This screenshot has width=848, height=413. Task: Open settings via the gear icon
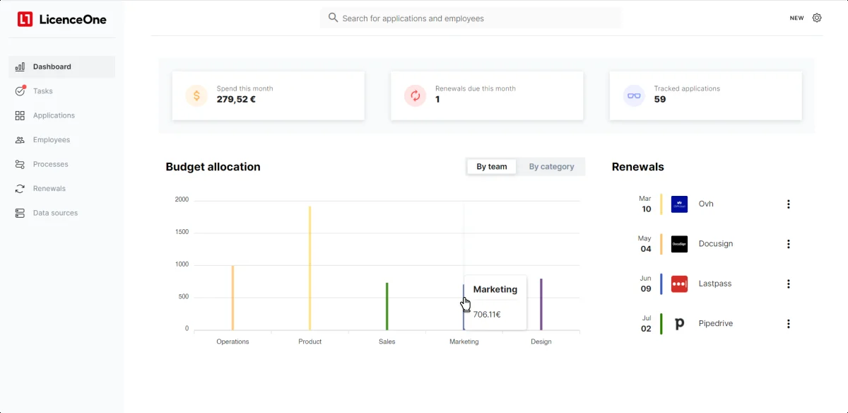(x=817, y=18)
